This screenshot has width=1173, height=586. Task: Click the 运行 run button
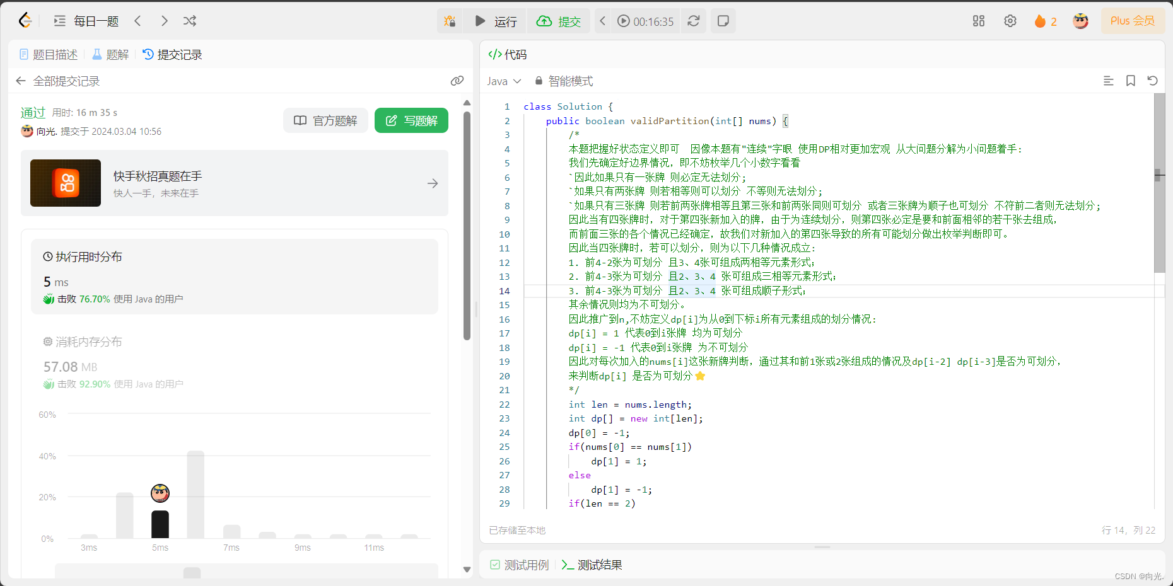(495, 21)
